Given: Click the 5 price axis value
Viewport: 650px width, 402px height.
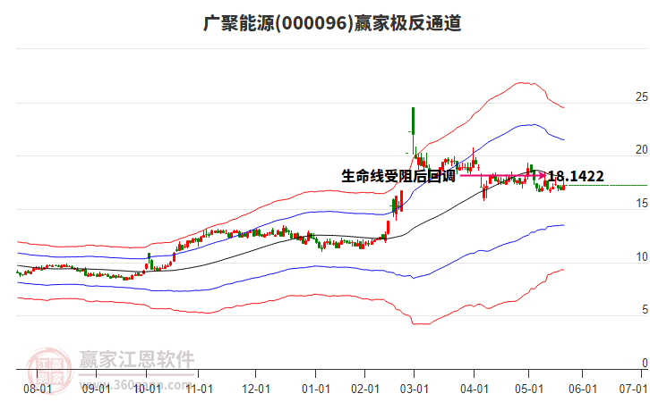Looking at the screenshot, I should tap(645, 310).
